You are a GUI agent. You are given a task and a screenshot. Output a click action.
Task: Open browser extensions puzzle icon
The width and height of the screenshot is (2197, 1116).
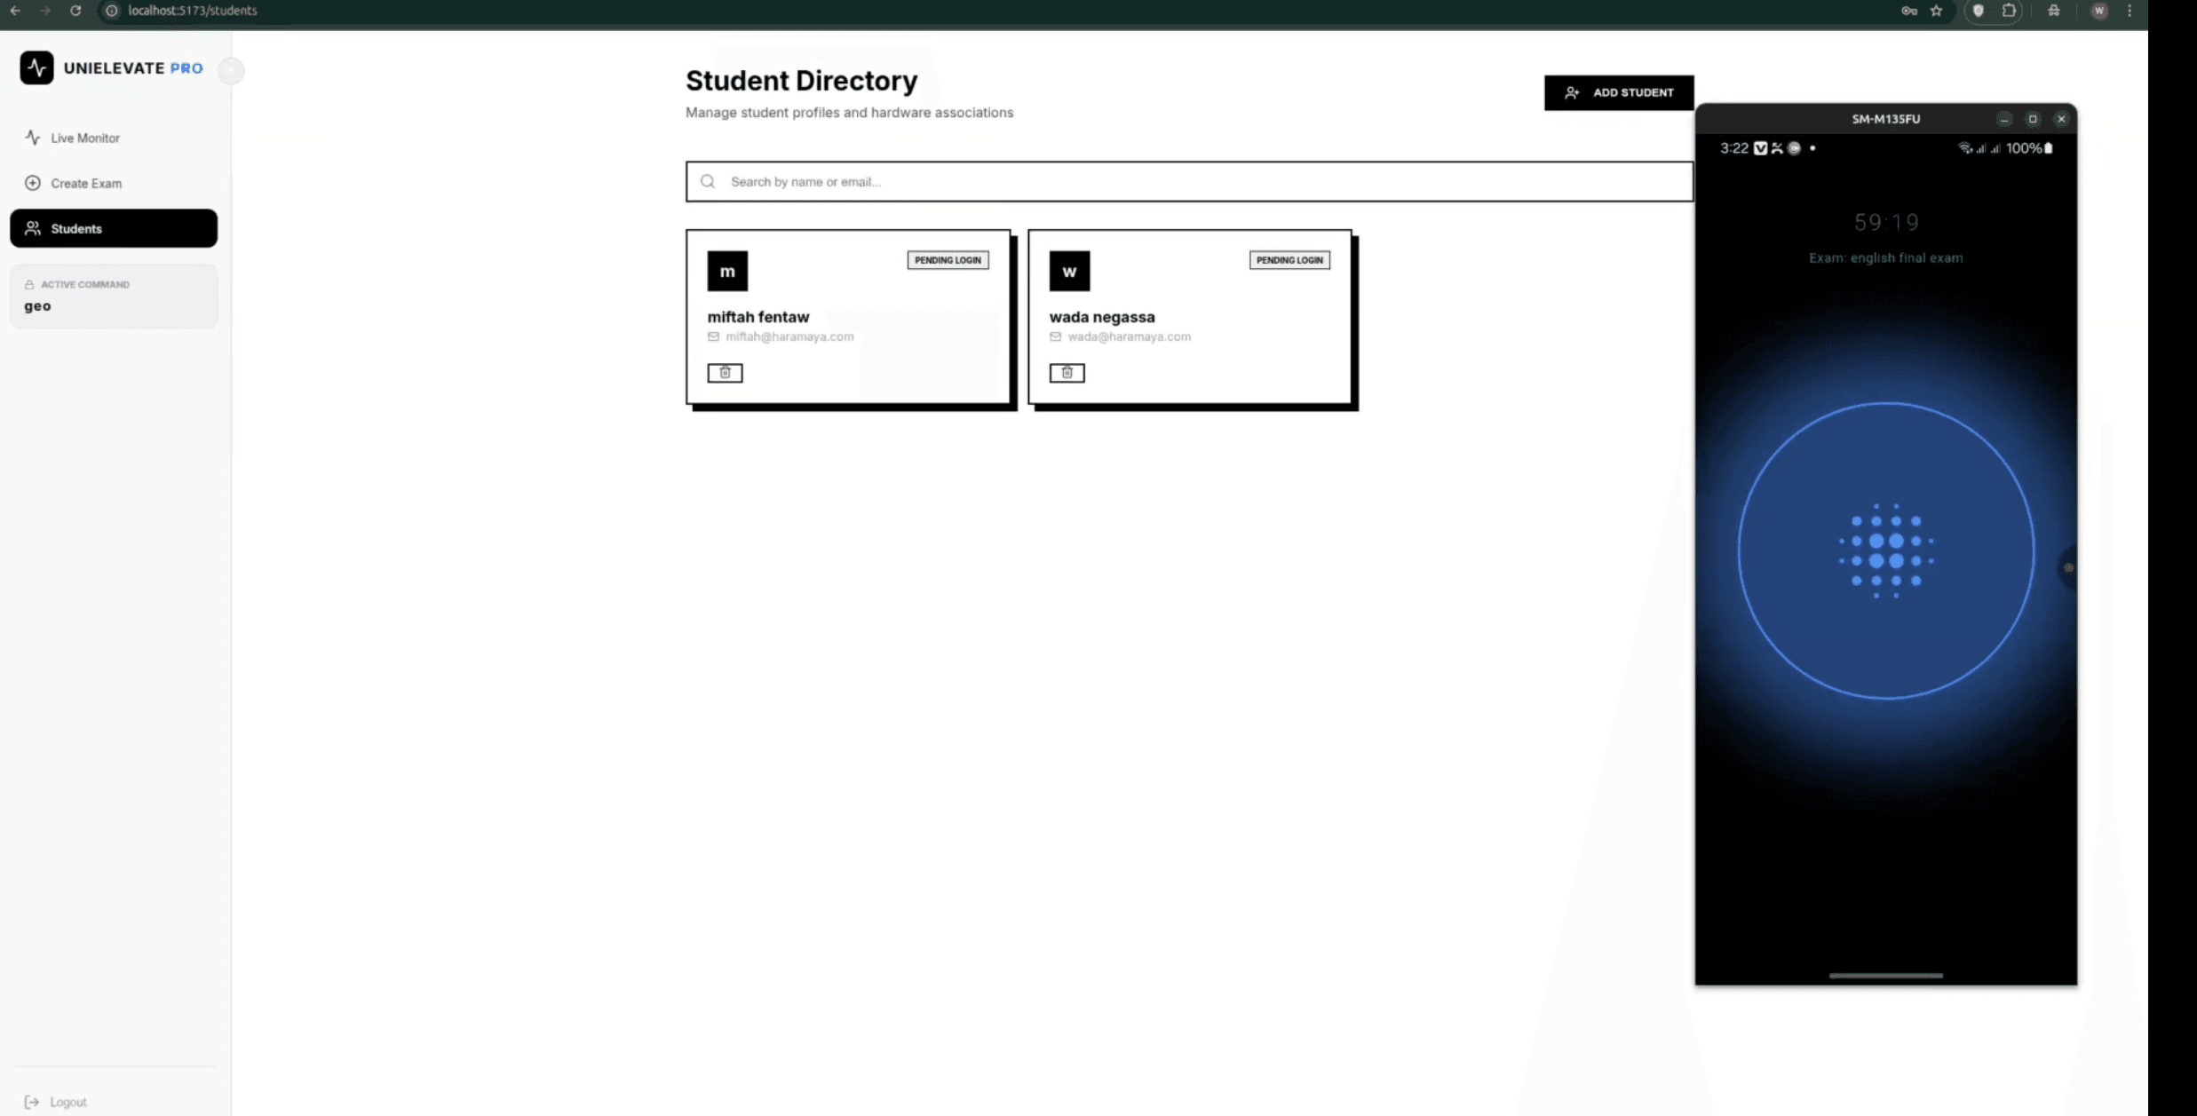coord(2009,11)
